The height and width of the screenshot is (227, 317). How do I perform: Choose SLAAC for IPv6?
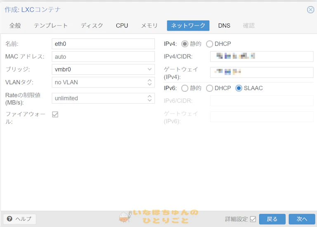(239, 88)
